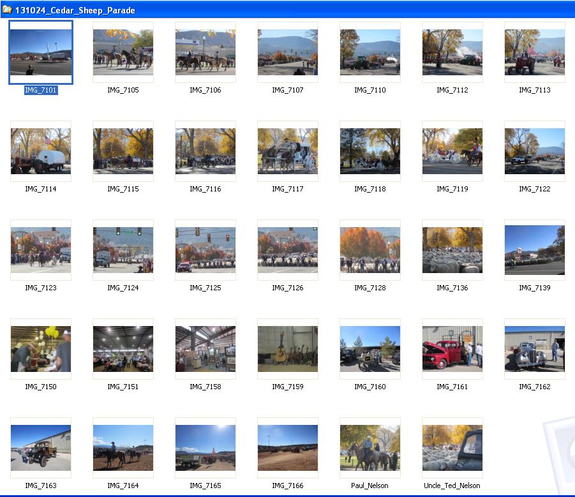Click the IMG_7122 file name label
Image resolution: width=575 pixels, height=497 pixels.
tap(535, 189)
